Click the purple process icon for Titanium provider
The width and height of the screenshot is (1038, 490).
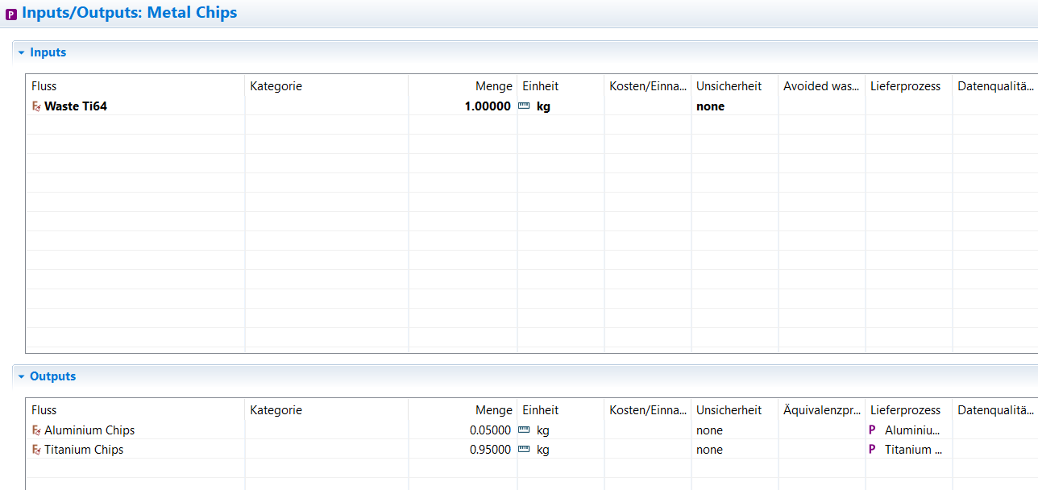pos(872,450)
